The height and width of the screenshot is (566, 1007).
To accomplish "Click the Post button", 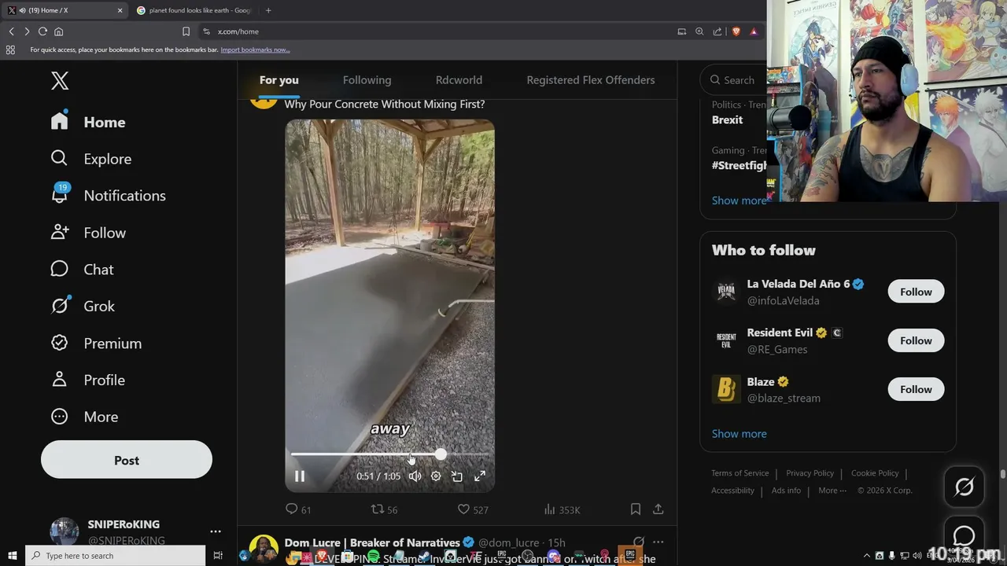I will 127,460.
